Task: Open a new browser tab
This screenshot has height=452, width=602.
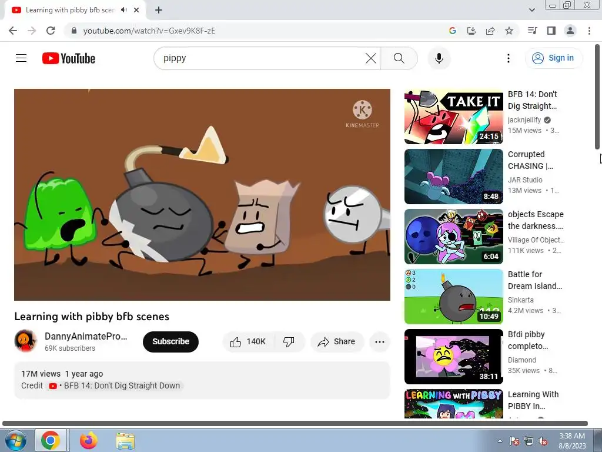Action: coord(159,10)
